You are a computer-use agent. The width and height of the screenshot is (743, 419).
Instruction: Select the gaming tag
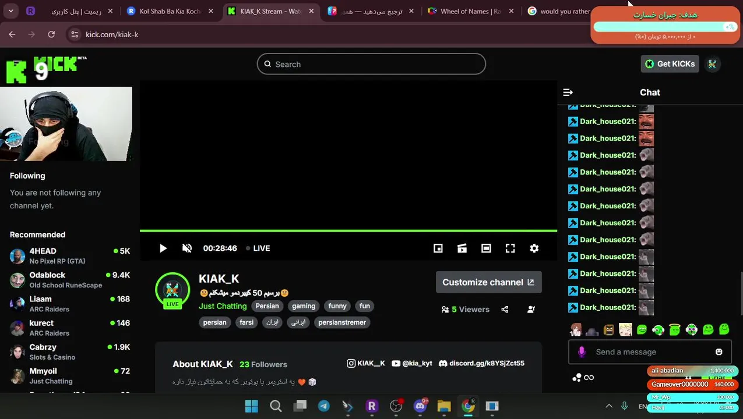coord(304,306)
